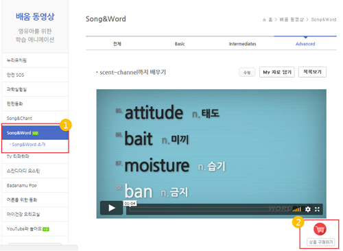Click the small 수정 button
Image resolution: width=343 pixels, height=251 pixels.
tap(247, 73)
